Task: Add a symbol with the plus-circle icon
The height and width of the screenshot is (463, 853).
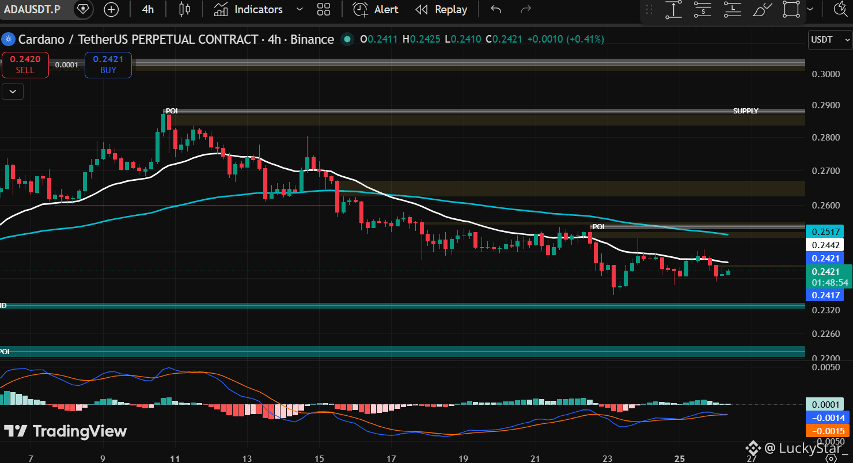Action: [111, 9]
